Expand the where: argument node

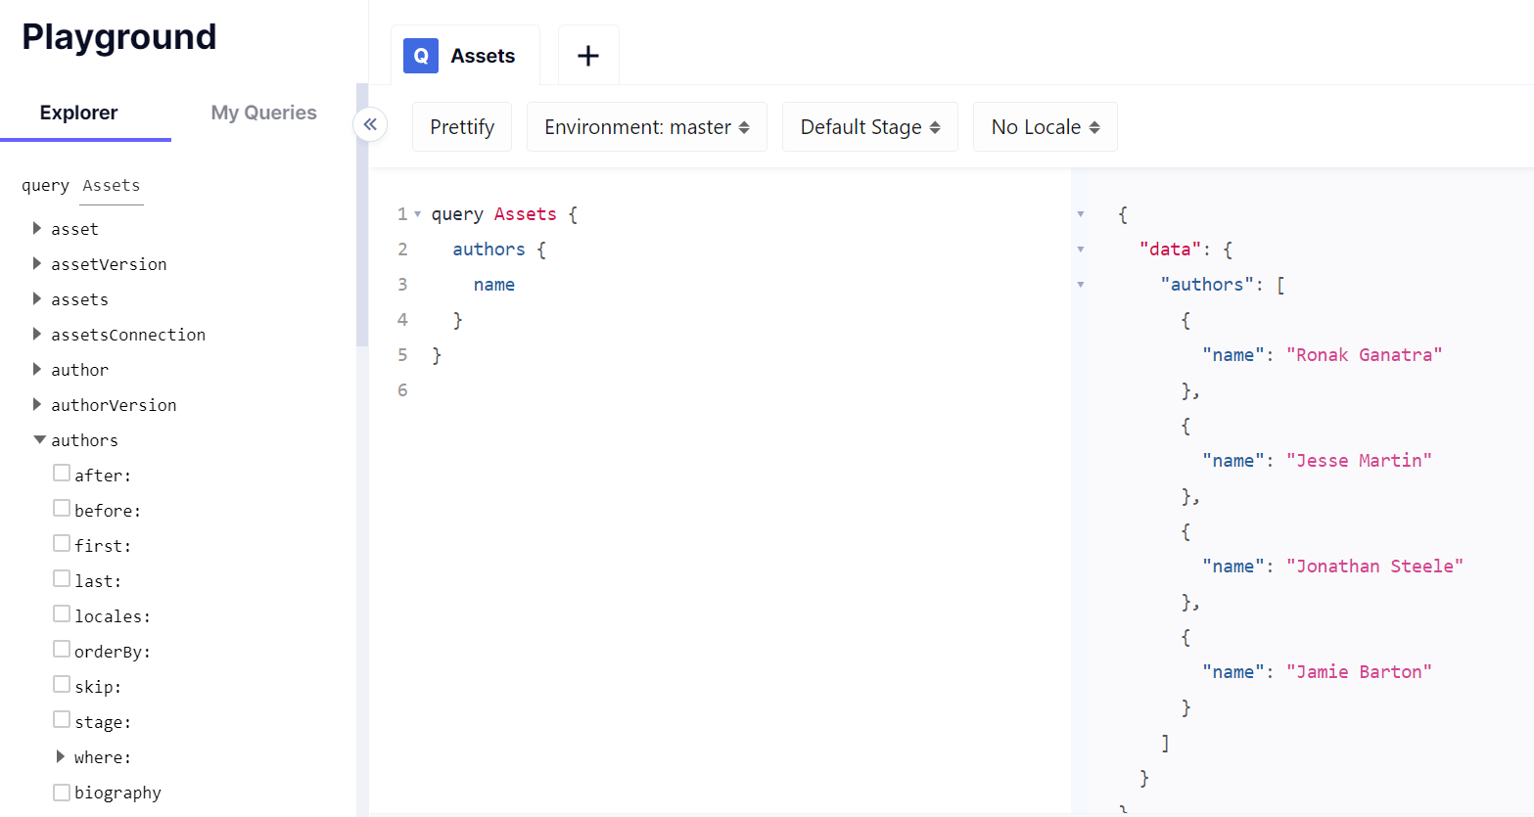tap(61, 757)
